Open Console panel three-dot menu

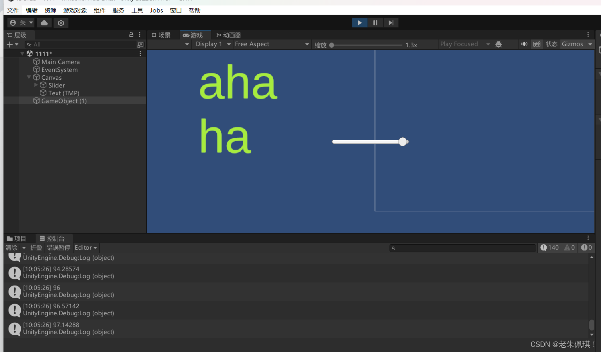(x=588, y=238)
